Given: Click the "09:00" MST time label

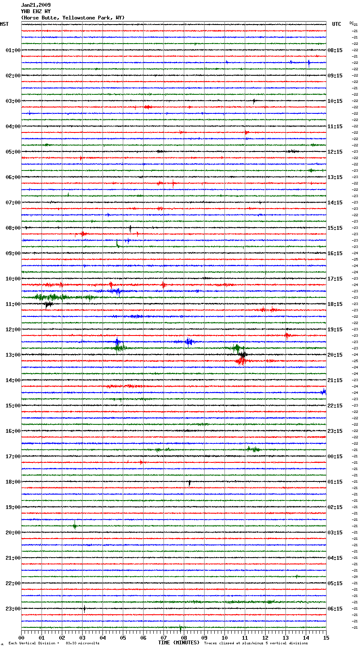Looking at the screenshot, I should (13, 253).
